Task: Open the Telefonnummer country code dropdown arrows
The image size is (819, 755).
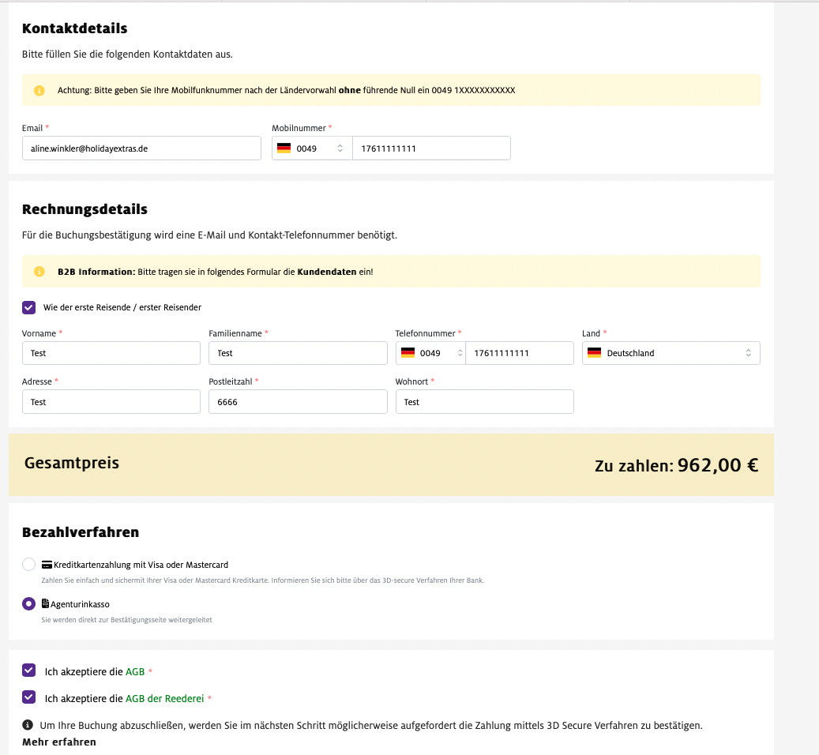Action: pyautogui.click(x=460, y=353)
